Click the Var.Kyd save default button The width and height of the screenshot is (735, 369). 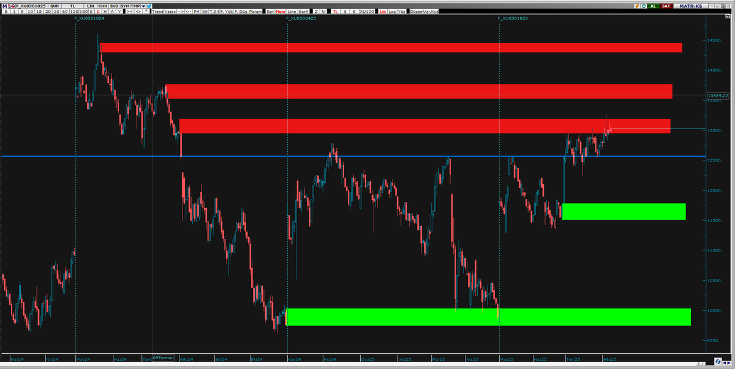point(431,12)
